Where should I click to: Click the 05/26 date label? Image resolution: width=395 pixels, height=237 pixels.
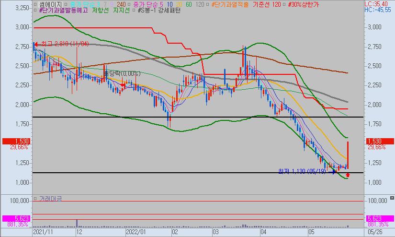375,232
